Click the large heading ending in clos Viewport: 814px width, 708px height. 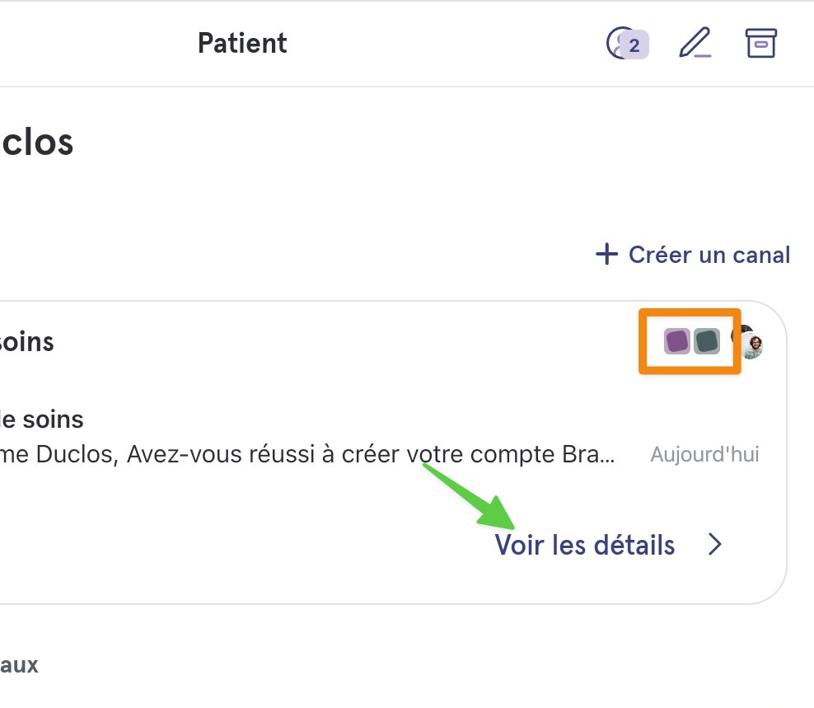pos(37,142)
